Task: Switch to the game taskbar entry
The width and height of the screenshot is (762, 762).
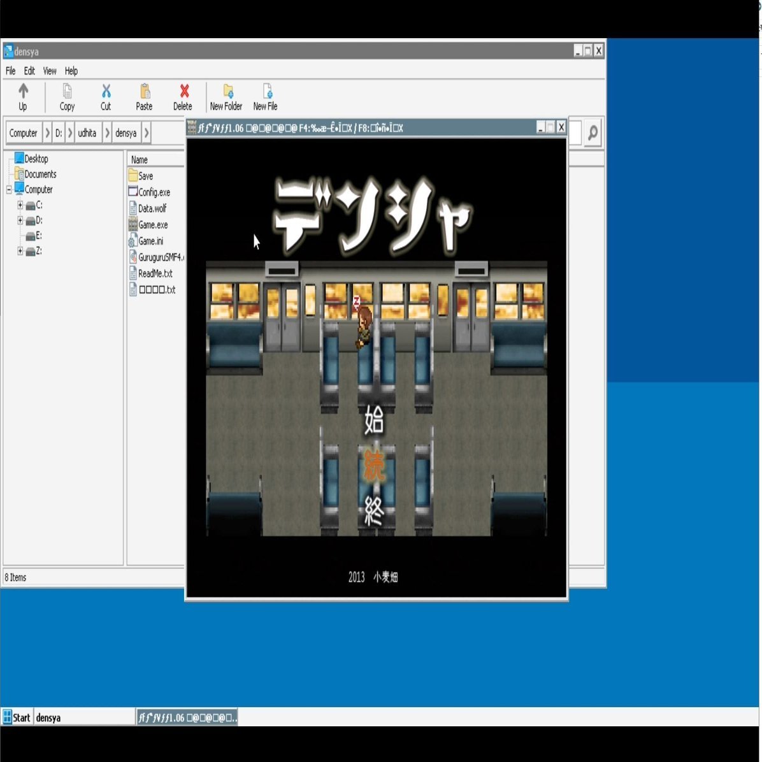Action: tap(187, 717)
